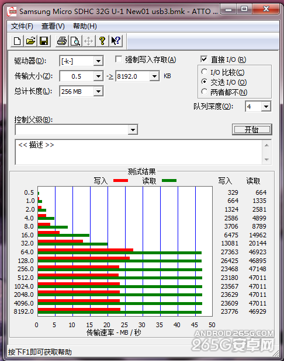This screenshot has width=284, height=361.
Task: Click description box scrollbar down arrow
Action: pyautogui.click(x=267, y=160)
